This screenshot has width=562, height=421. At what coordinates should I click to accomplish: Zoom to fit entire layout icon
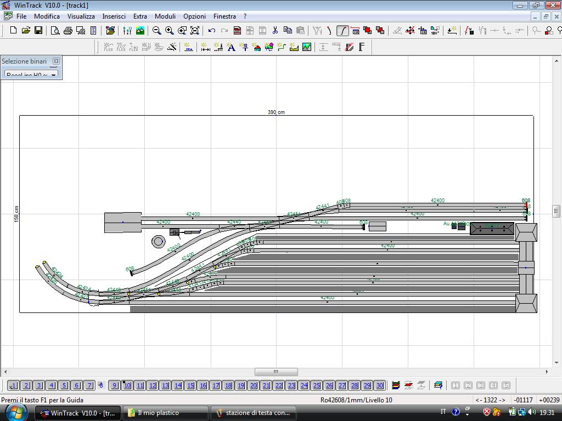point(195,31)
